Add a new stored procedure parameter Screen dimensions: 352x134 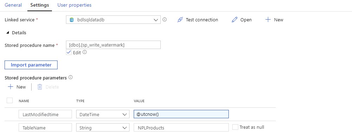click(x=17, y=87)
